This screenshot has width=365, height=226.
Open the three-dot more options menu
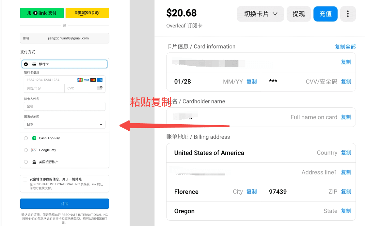pyautogui.click(x=348, y=14)
